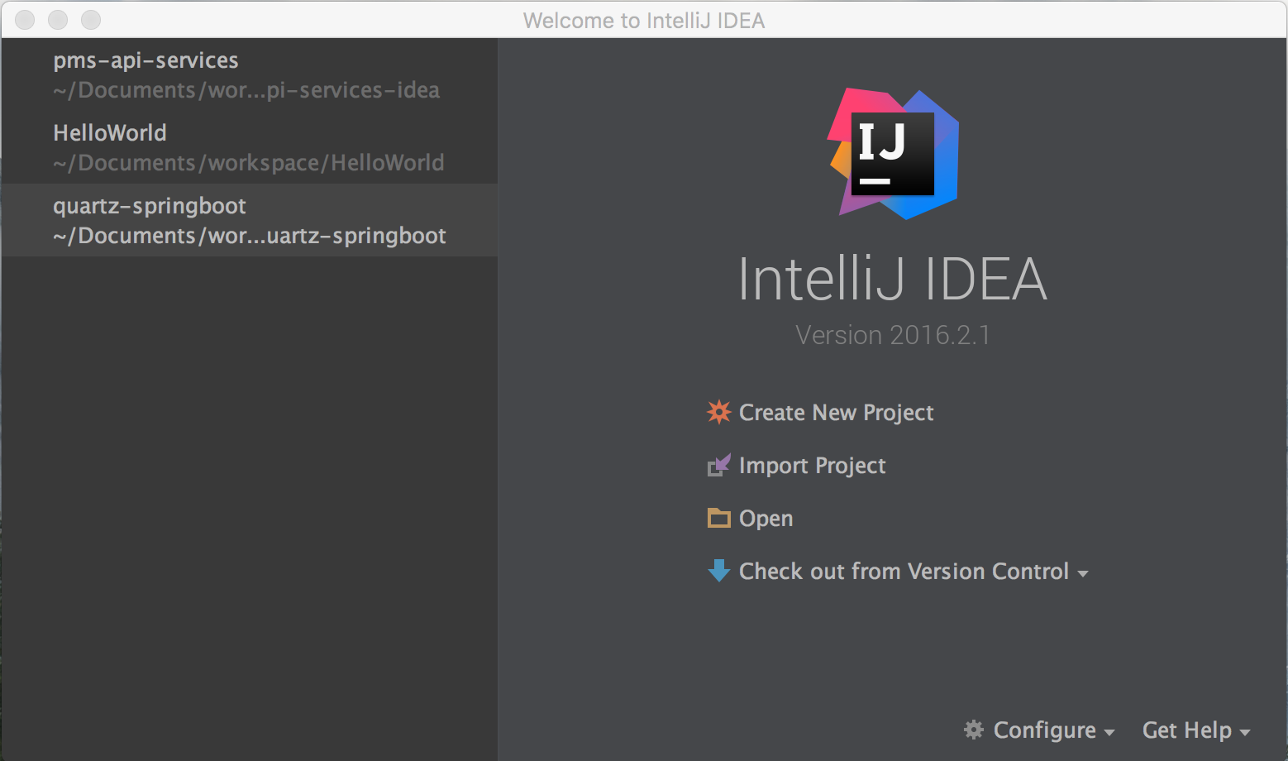Click the Version 2016.2.1 label
This screenshot has width=1288, height=761.
tap(893, 335)
